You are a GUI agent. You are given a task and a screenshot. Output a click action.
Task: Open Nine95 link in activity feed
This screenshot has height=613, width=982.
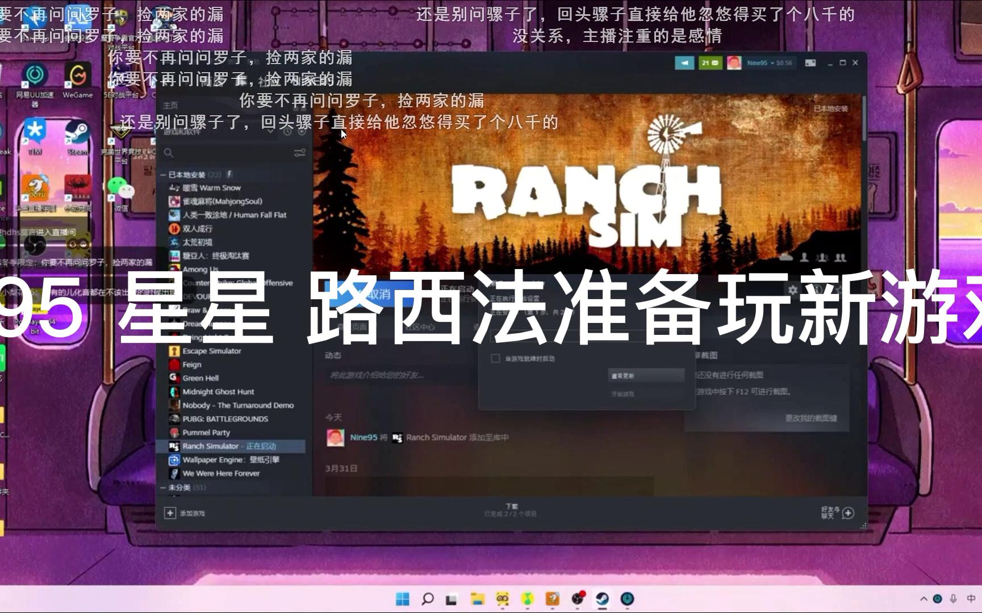pyautogui.click(x=363, y=438)
